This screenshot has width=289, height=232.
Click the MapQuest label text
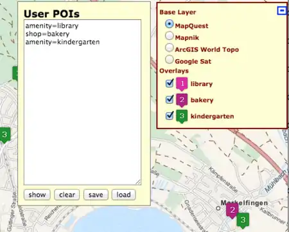[x=191, y=26]
